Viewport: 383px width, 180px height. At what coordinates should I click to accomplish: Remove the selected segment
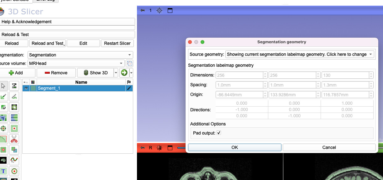56,73
